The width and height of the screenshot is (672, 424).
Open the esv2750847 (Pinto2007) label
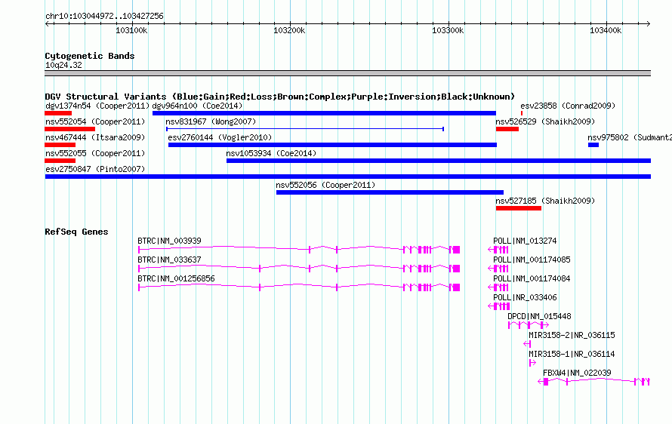(x=95, y=169)
